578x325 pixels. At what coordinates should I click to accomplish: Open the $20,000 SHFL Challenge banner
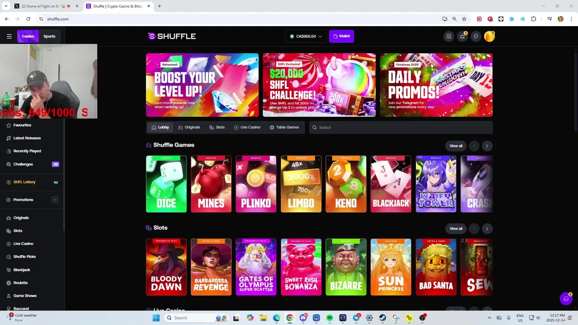tap(319, 85)
